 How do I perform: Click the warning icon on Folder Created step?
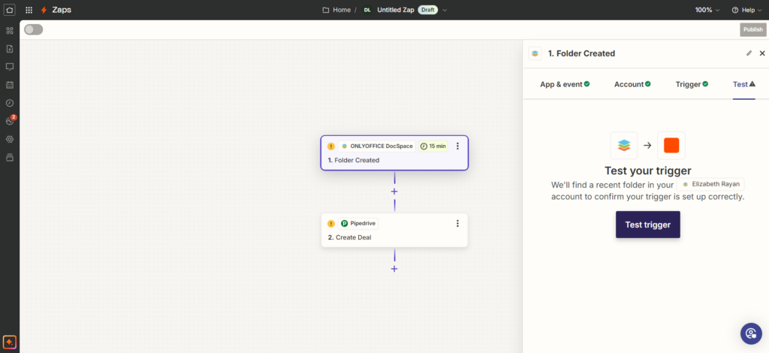pos(331,146)
